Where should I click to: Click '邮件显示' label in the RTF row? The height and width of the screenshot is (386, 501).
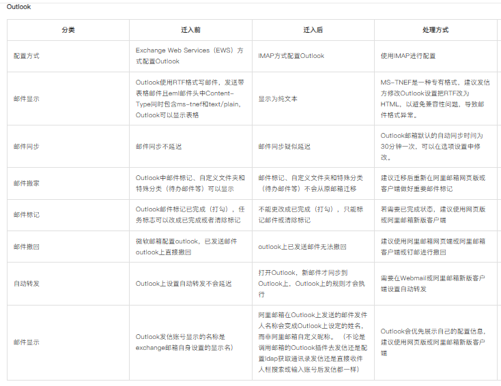[27, 99]
